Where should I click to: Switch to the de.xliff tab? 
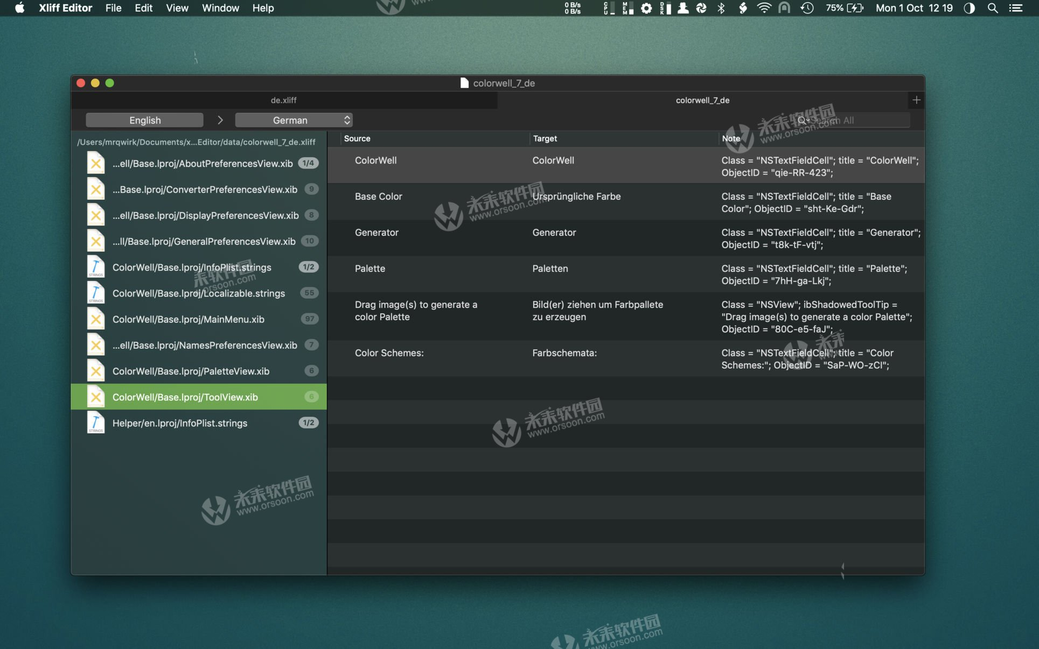pos(283,100)
